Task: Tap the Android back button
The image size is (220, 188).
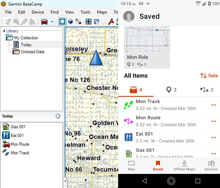Action: click(x=145, y=181)
